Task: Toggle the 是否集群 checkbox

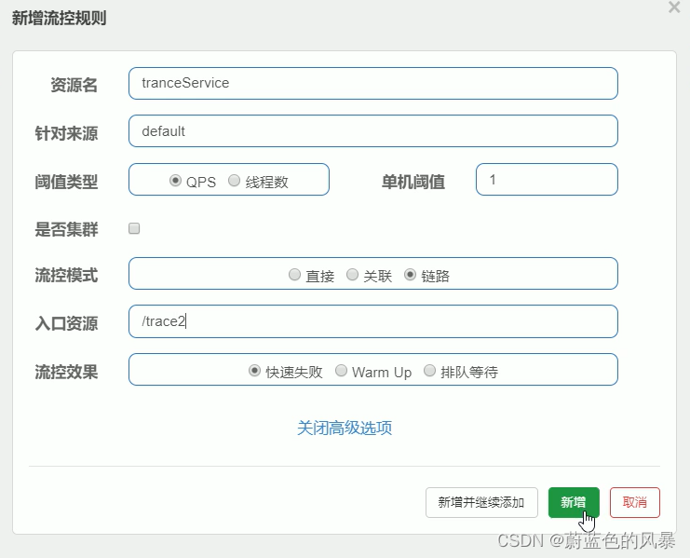Action: click(x=134, y=228)
